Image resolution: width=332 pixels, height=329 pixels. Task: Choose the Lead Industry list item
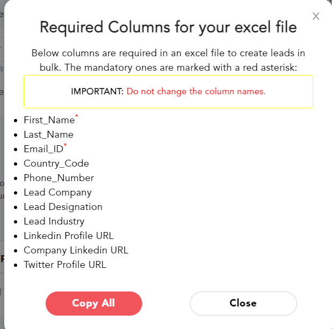tap(54, 221)
